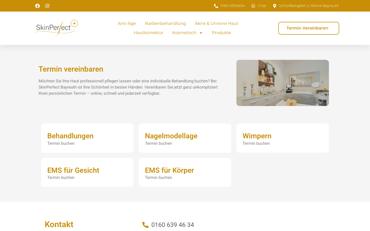Open Akne & Unreine Haut menu item
Viewport: 370px width, 231px height.
point(217,23)
